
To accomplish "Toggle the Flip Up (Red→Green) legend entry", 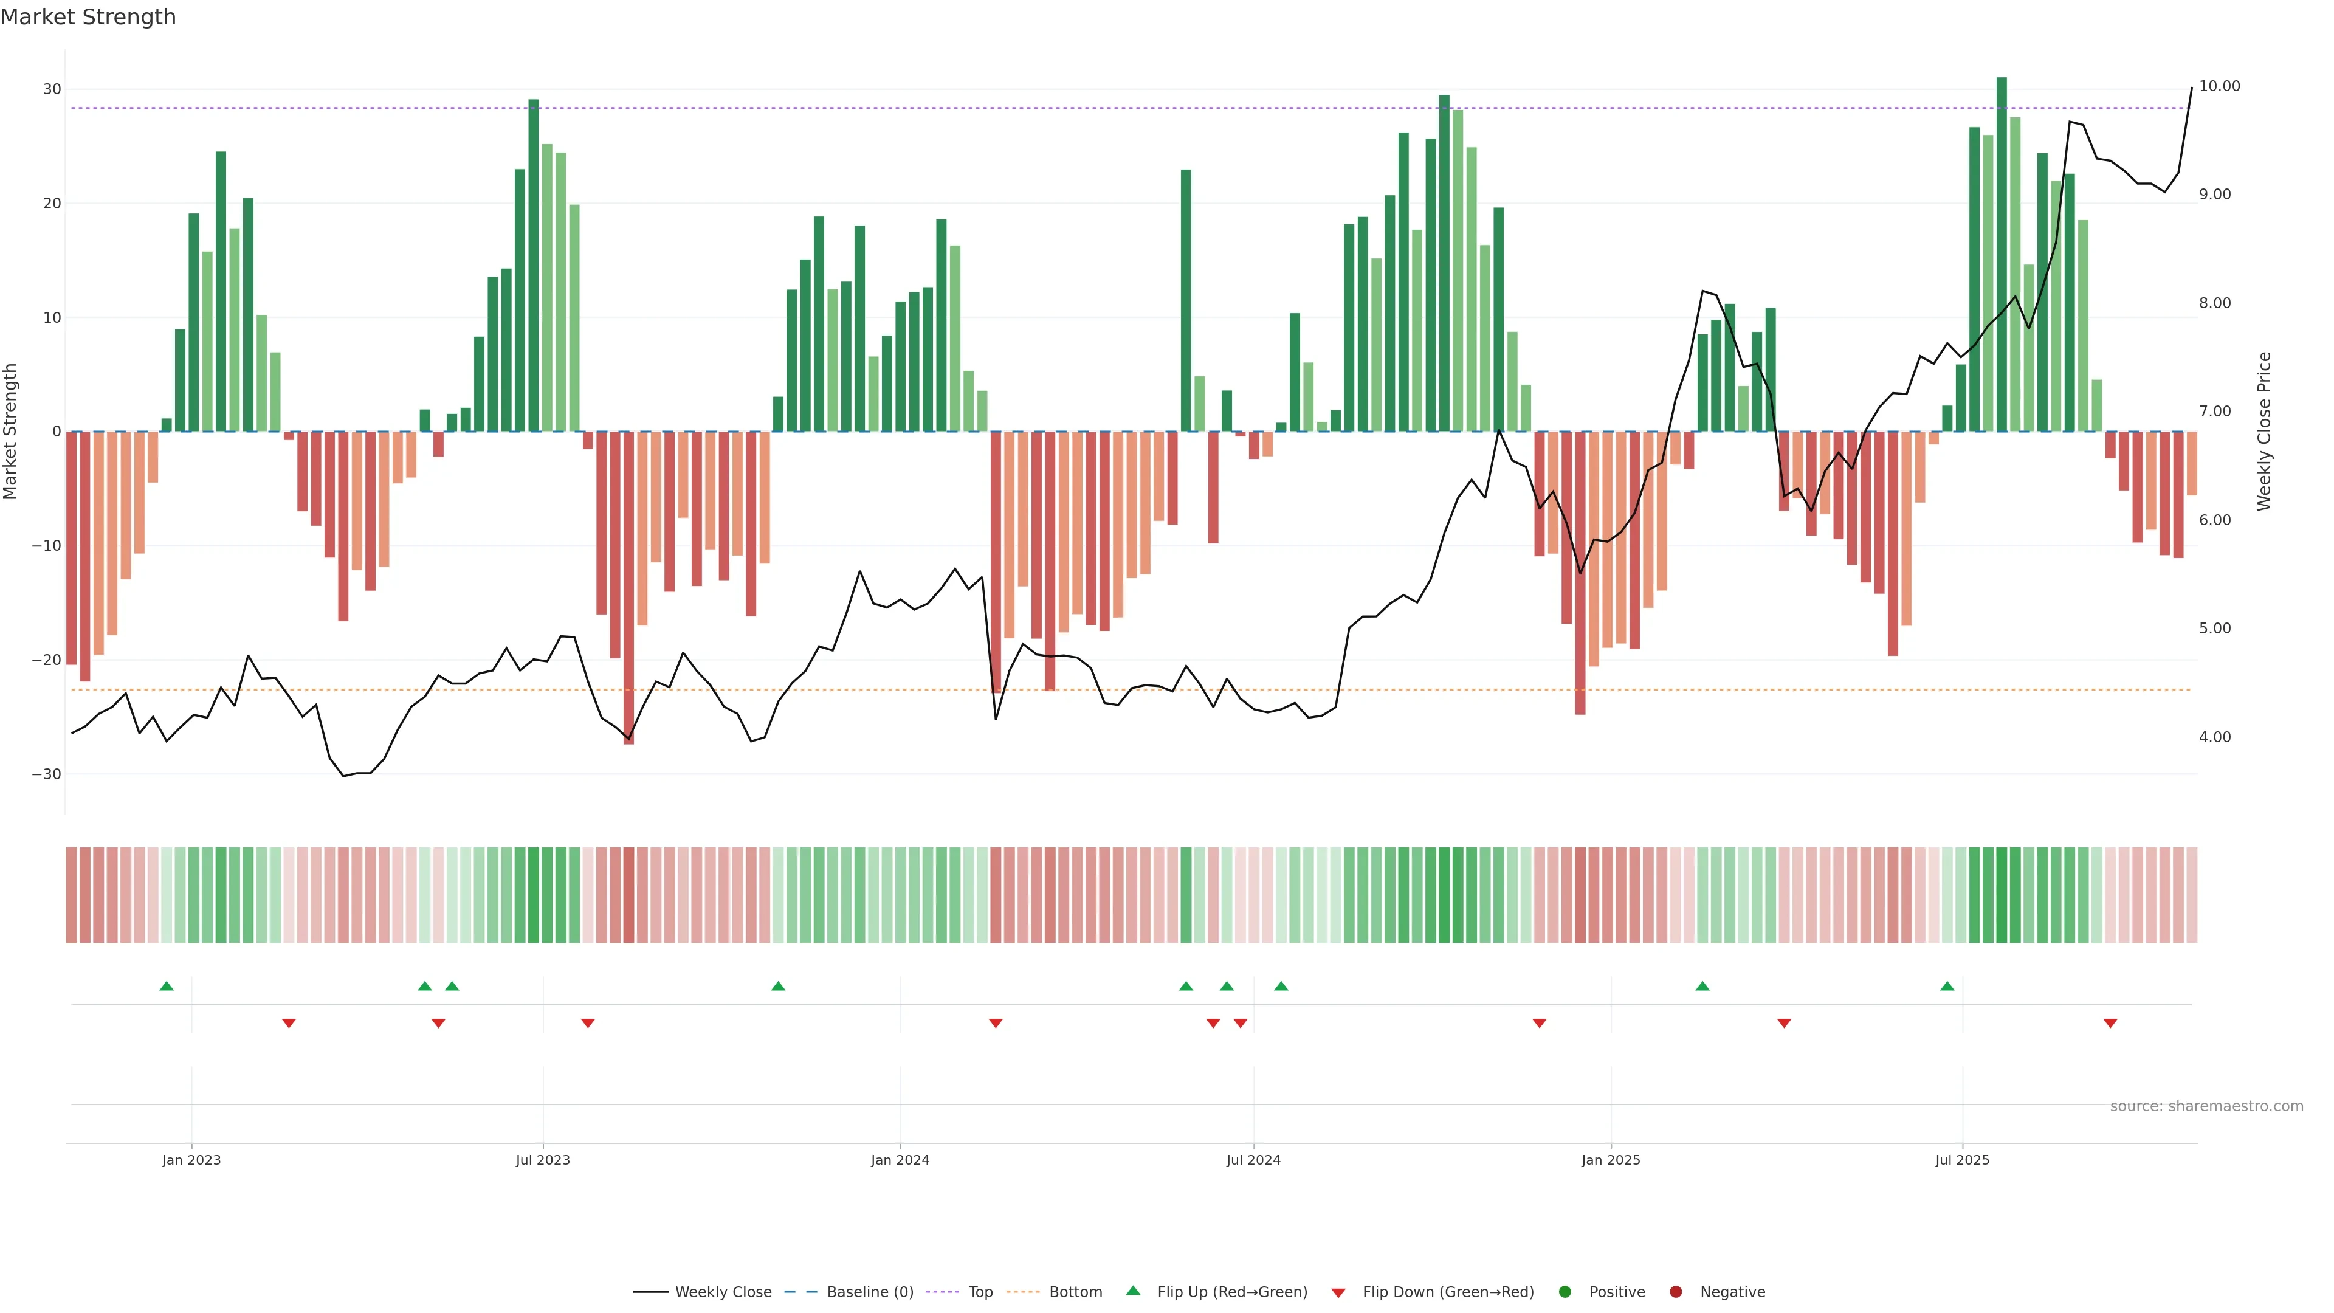I will click(1231, 1292).
